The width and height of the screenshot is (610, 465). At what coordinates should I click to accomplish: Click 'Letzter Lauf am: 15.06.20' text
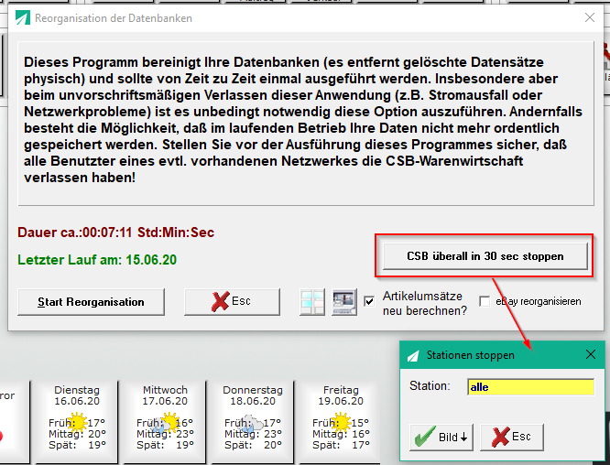(97, 260)
